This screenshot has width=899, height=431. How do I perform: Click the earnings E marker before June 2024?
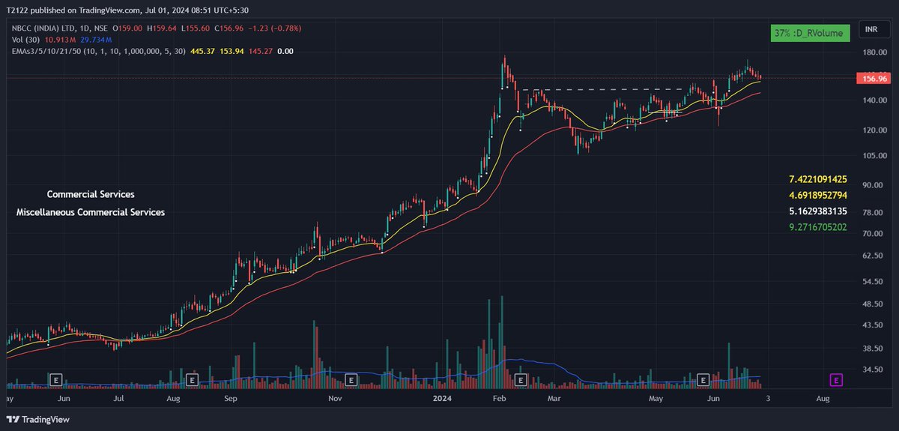point(703,380)
